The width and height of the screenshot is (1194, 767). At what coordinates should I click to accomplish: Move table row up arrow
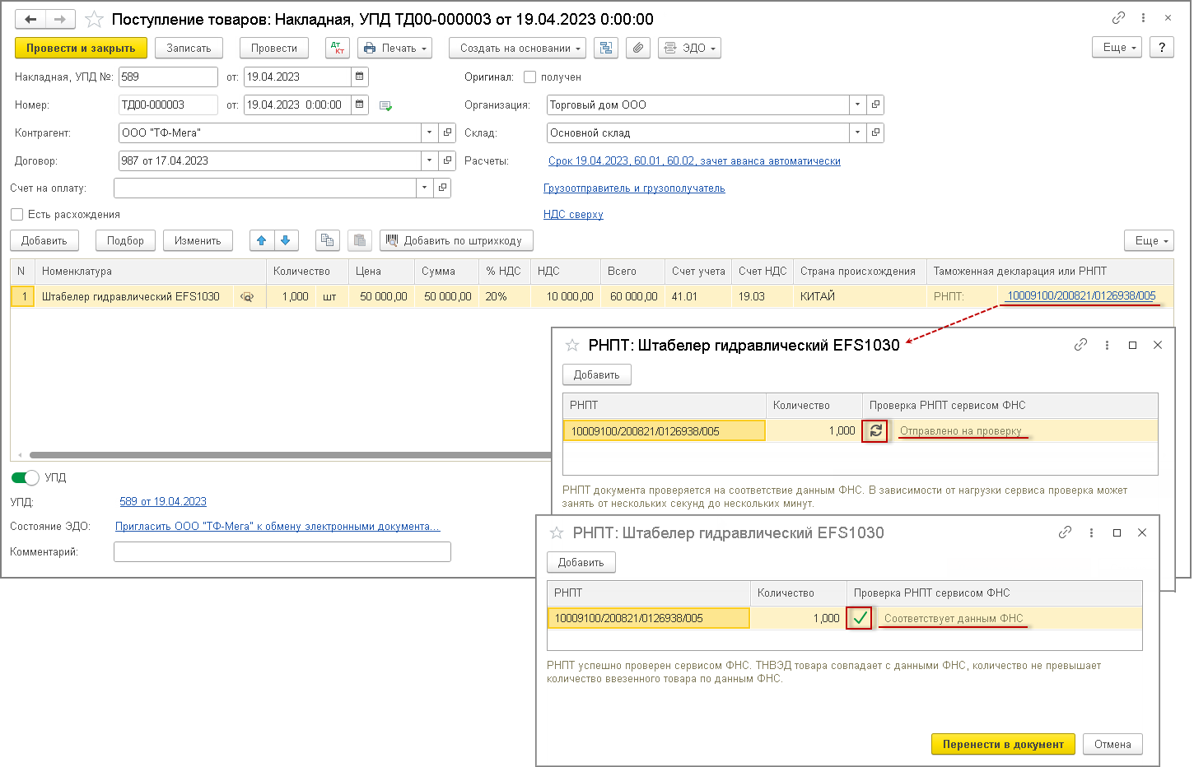[x=262, y=240]
